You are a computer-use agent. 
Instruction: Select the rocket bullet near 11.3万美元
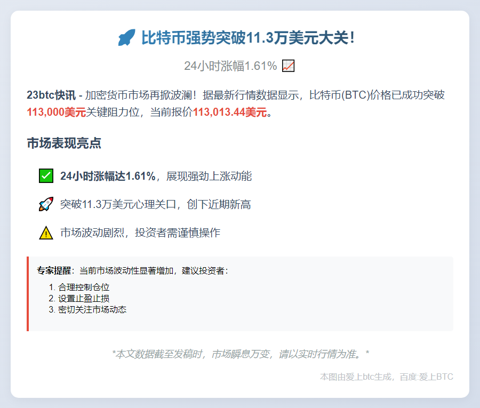point(47,204)
